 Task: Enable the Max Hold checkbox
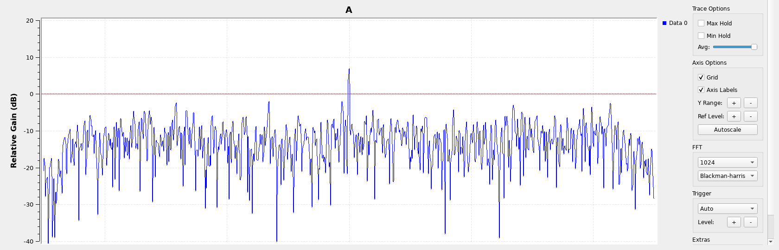coord(701,23)
